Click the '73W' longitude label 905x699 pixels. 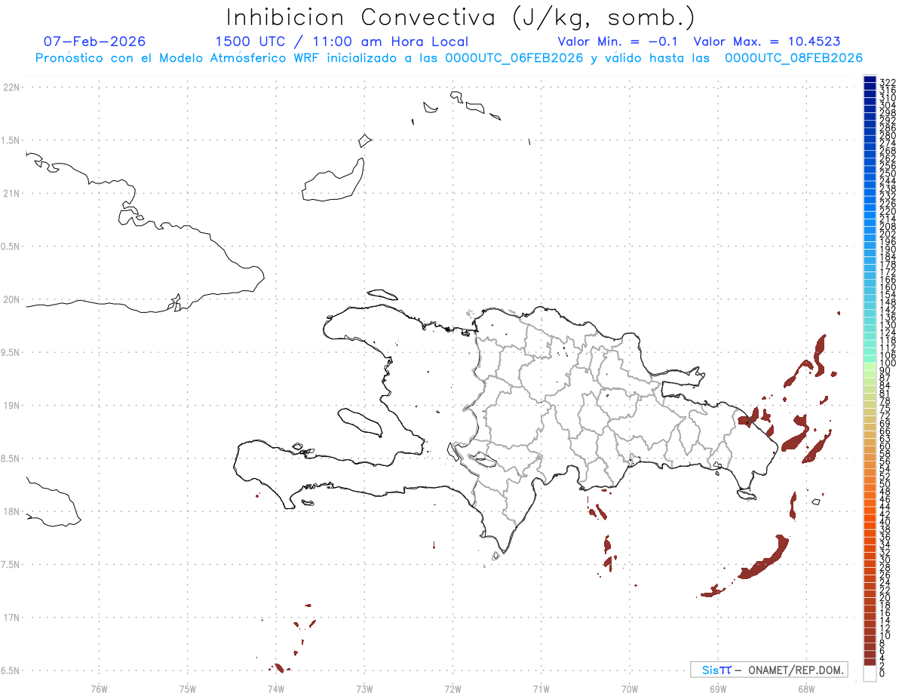[364, 688]
